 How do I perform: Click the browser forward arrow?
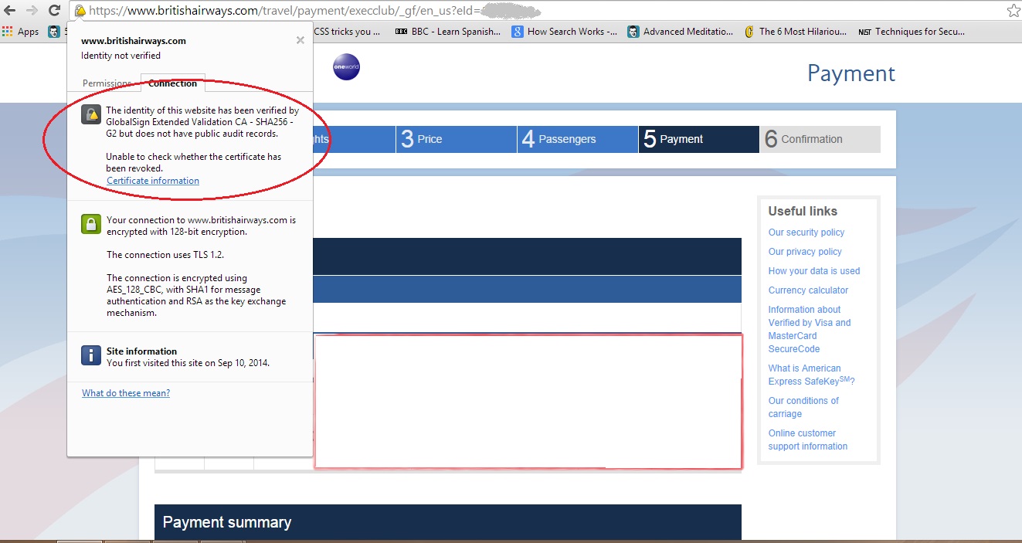point(32,11)
